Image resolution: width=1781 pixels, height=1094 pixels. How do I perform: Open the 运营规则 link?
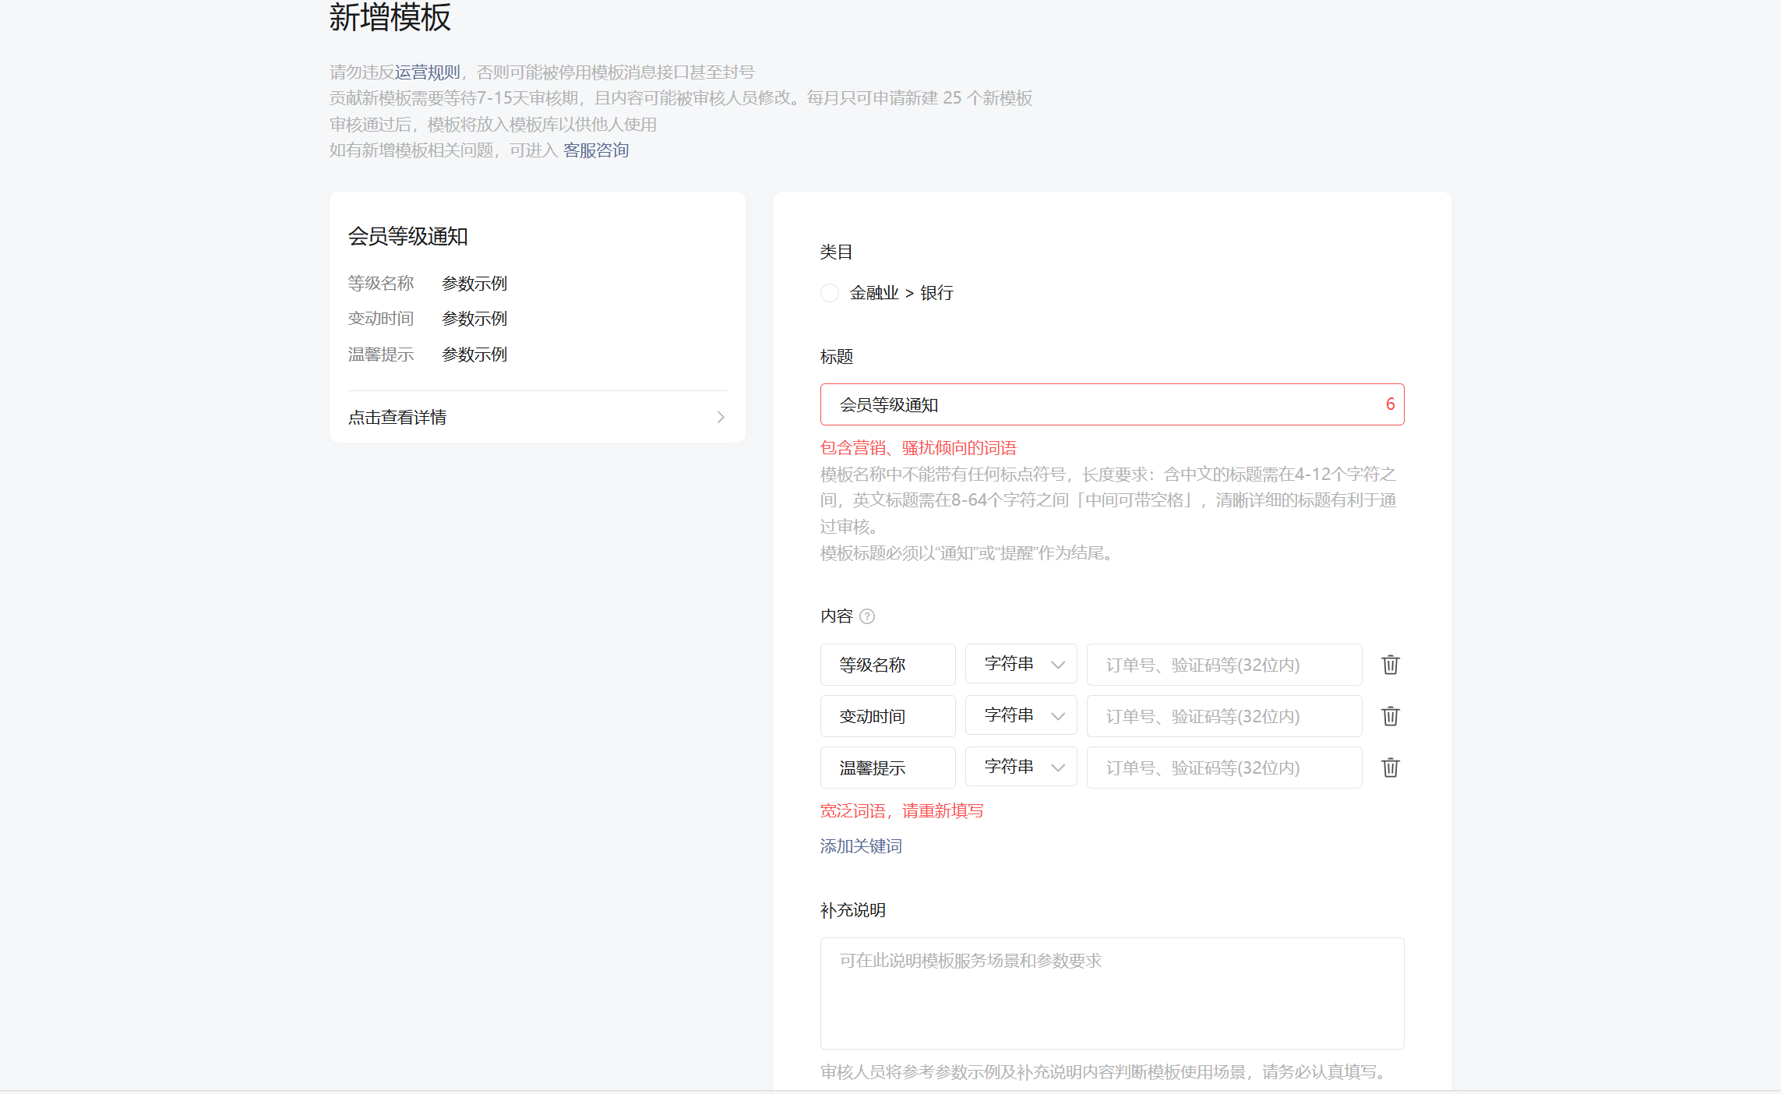pyautogui.click(x=427, y=72)
